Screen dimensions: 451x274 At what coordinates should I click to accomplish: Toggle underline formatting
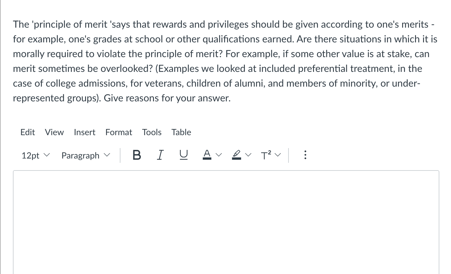pos(183,155)
